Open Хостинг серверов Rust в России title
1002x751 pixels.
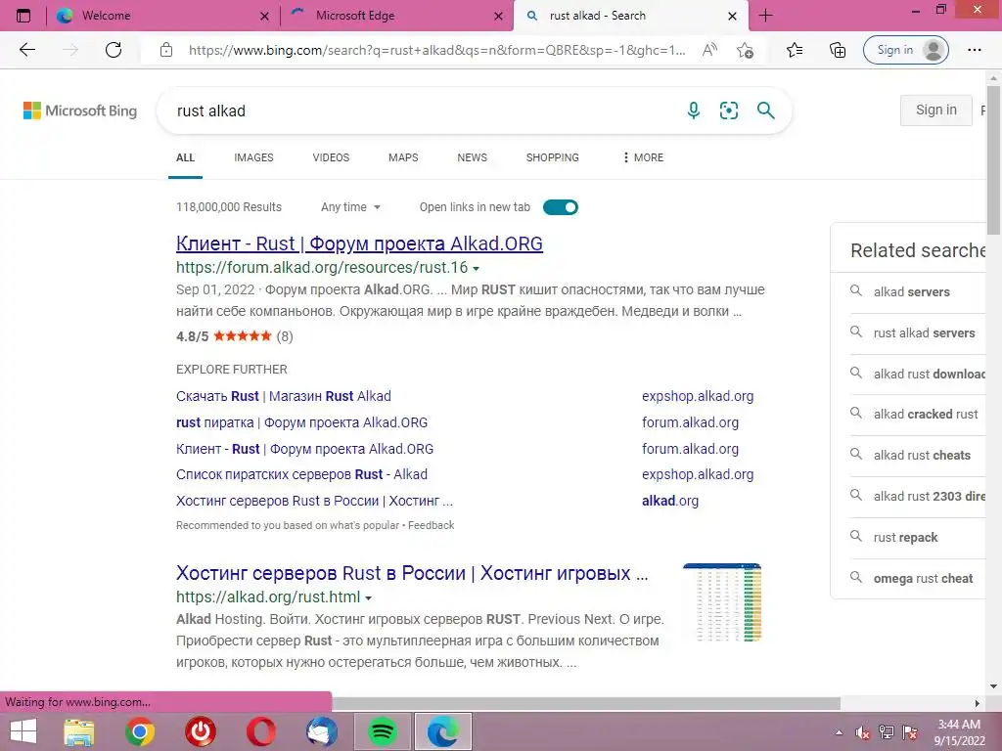412,573
